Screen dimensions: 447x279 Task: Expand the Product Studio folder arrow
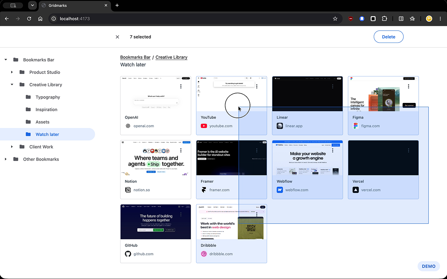pyautogui.click(x=12, y=72)
